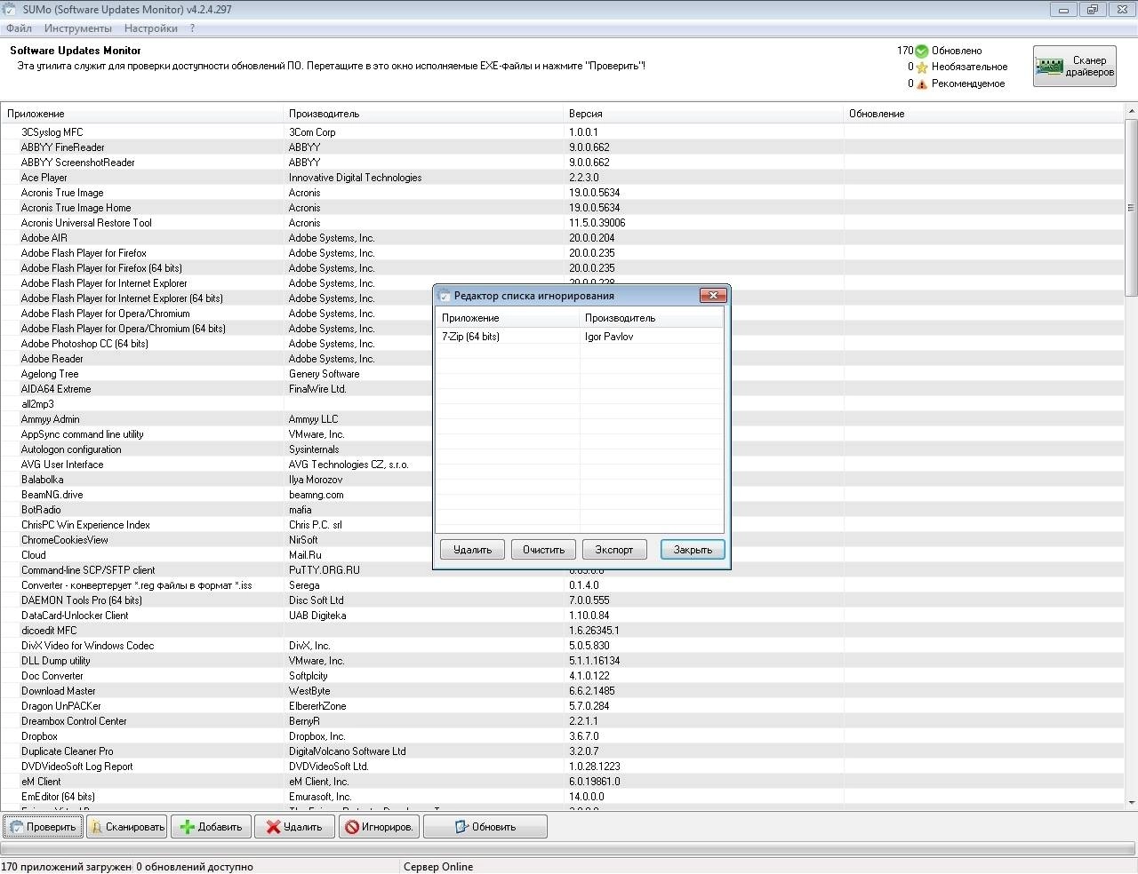Click Проверить button in bottom toolbar
Image resolution: width=1138 pixels, height=874 pixels.
pos(43,827)
